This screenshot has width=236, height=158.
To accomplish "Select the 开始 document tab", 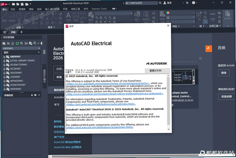I will 13,32.
